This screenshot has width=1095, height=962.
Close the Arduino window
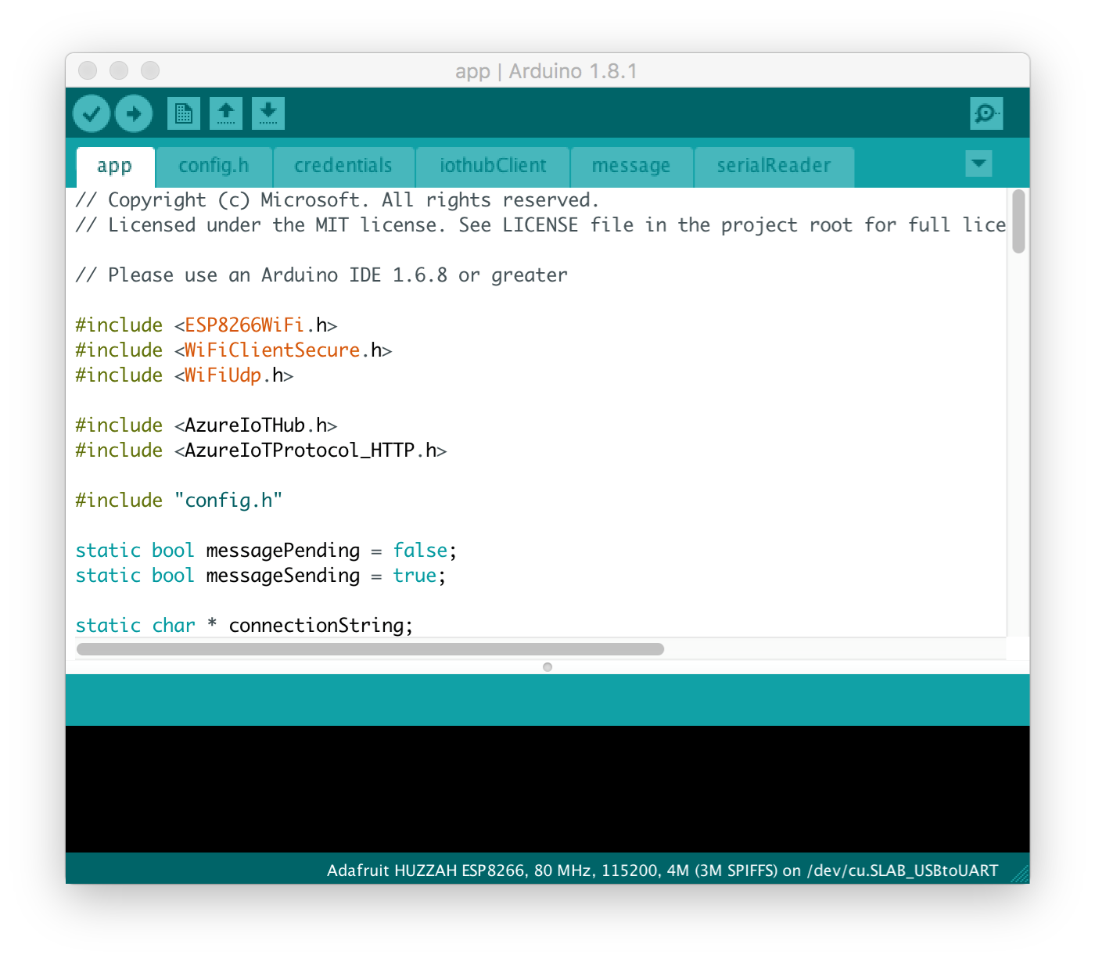click(88, 70)
